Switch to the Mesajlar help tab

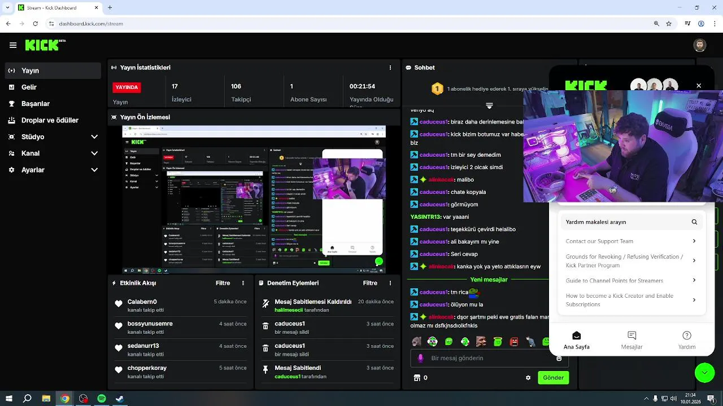(x=631, y=340)
